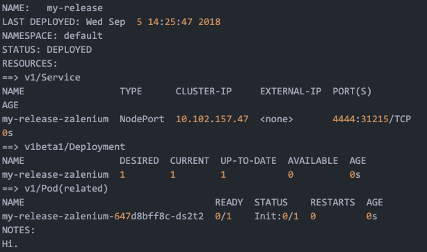Image resolution: width=427 pixels, height=252 pixels.
Task: Click the 'TYPE' column header
Action: click(x=131, y=92)
